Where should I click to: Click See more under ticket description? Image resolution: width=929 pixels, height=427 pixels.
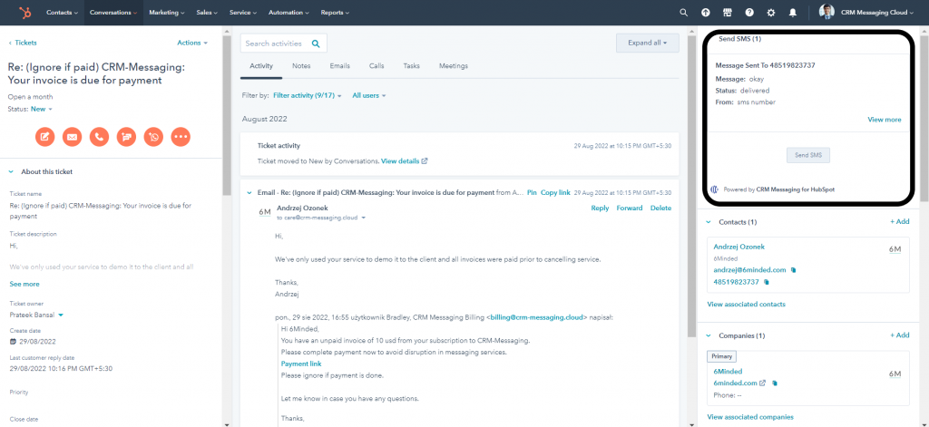[x=24, y=285]
